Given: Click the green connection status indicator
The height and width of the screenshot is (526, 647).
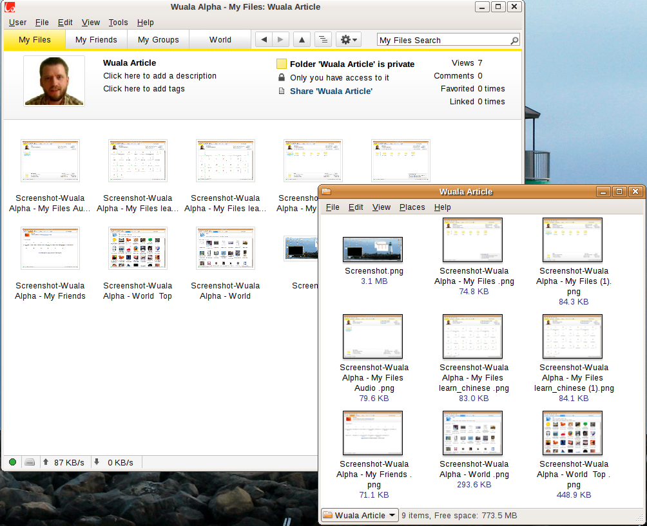Looking at the screenshot, I should (12, 462).
